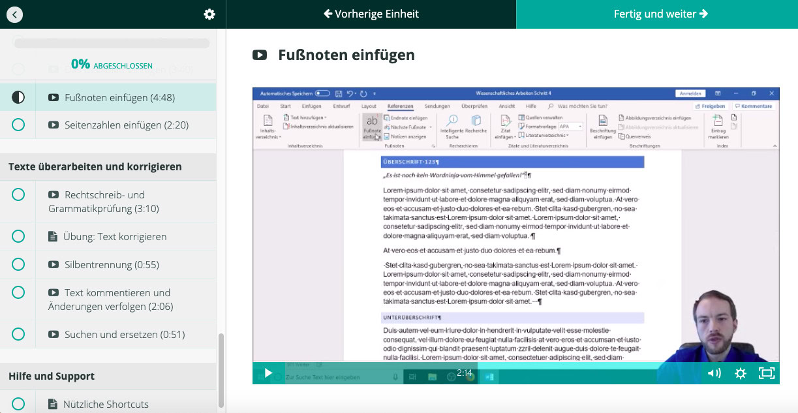The image size is (798, 413).
Task: Expand the Nächste Fußnote dropdown
Action: (430, 128)
